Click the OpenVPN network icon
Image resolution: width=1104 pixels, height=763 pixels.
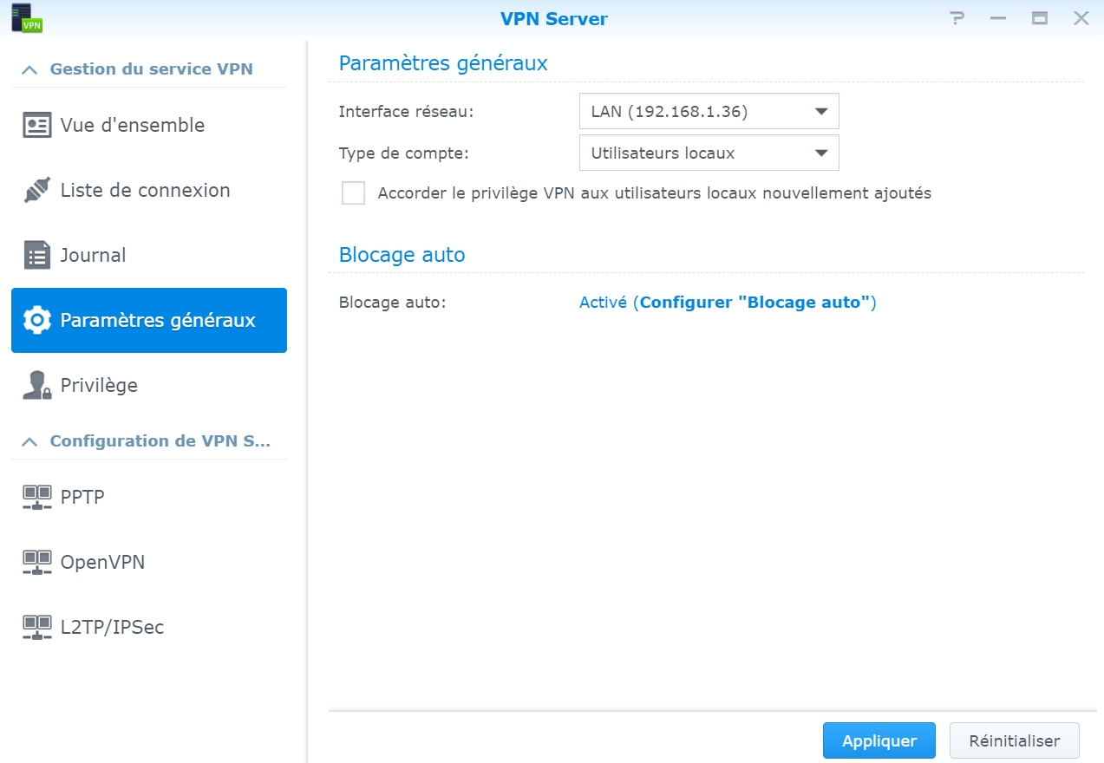(36, 563)
